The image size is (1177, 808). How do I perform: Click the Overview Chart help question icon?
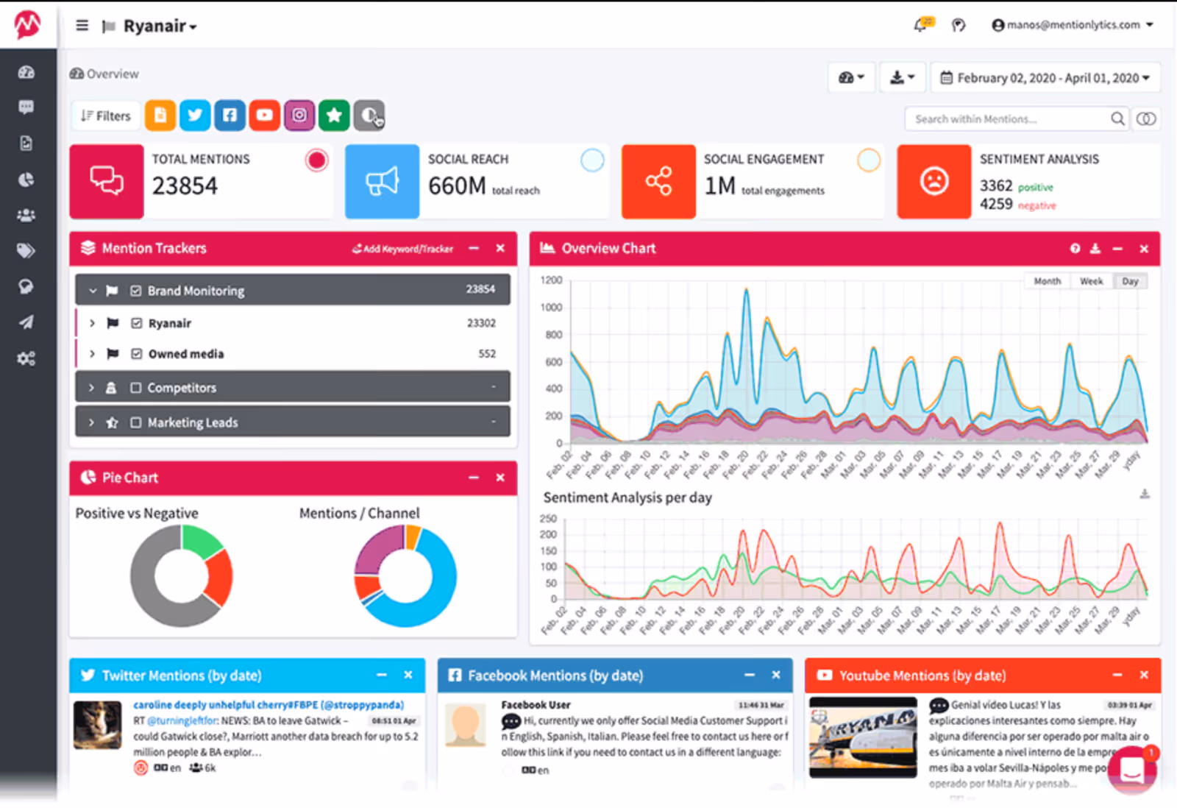click(1075, 249)
